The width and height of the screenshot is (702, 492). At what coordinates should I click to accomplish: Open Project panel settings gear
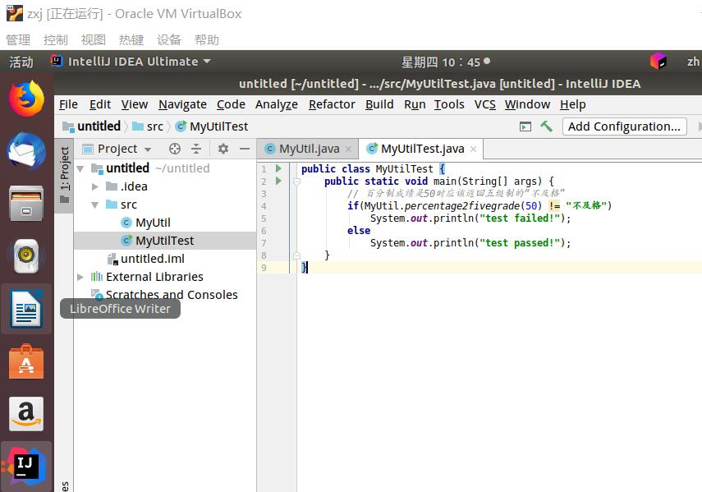tap(223, 149)
